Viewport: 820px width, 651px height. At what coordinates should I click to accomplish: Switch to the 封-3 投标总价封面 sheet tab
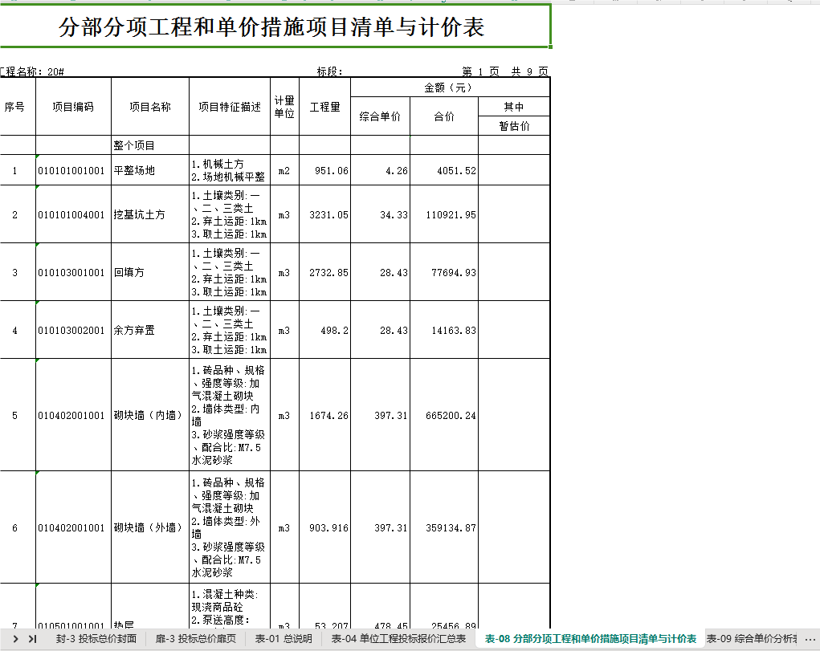pyautogui.click(x=96, y=638)
